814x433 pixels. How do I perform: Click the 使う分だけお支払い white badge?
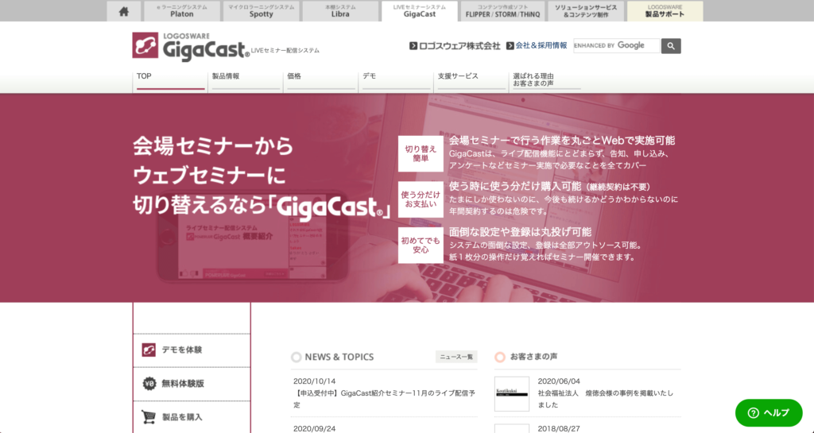click(421, 199)
